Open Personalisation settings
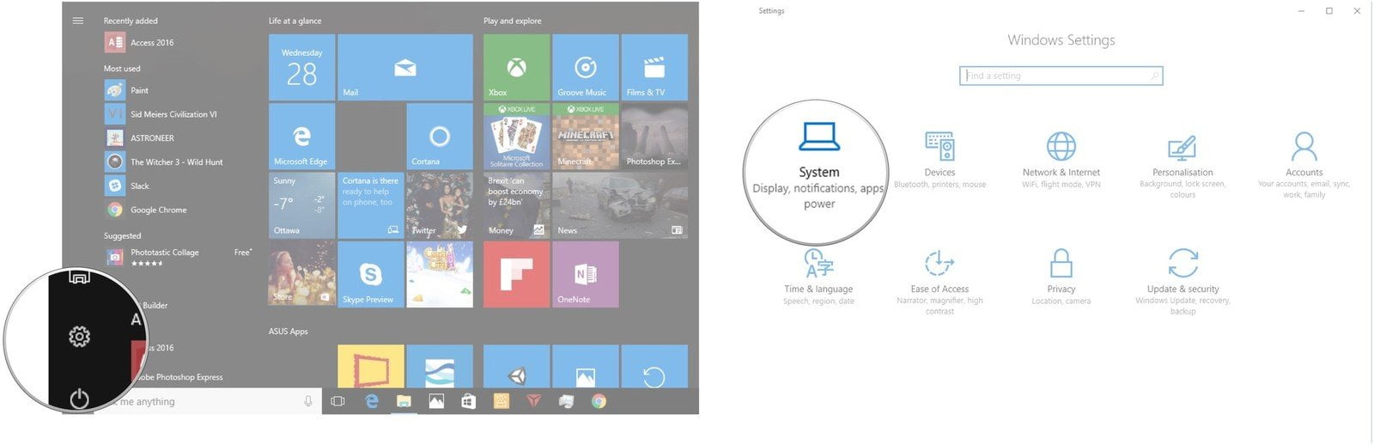Screen dimensions: 1374x445 click(x=1182, y=165)
